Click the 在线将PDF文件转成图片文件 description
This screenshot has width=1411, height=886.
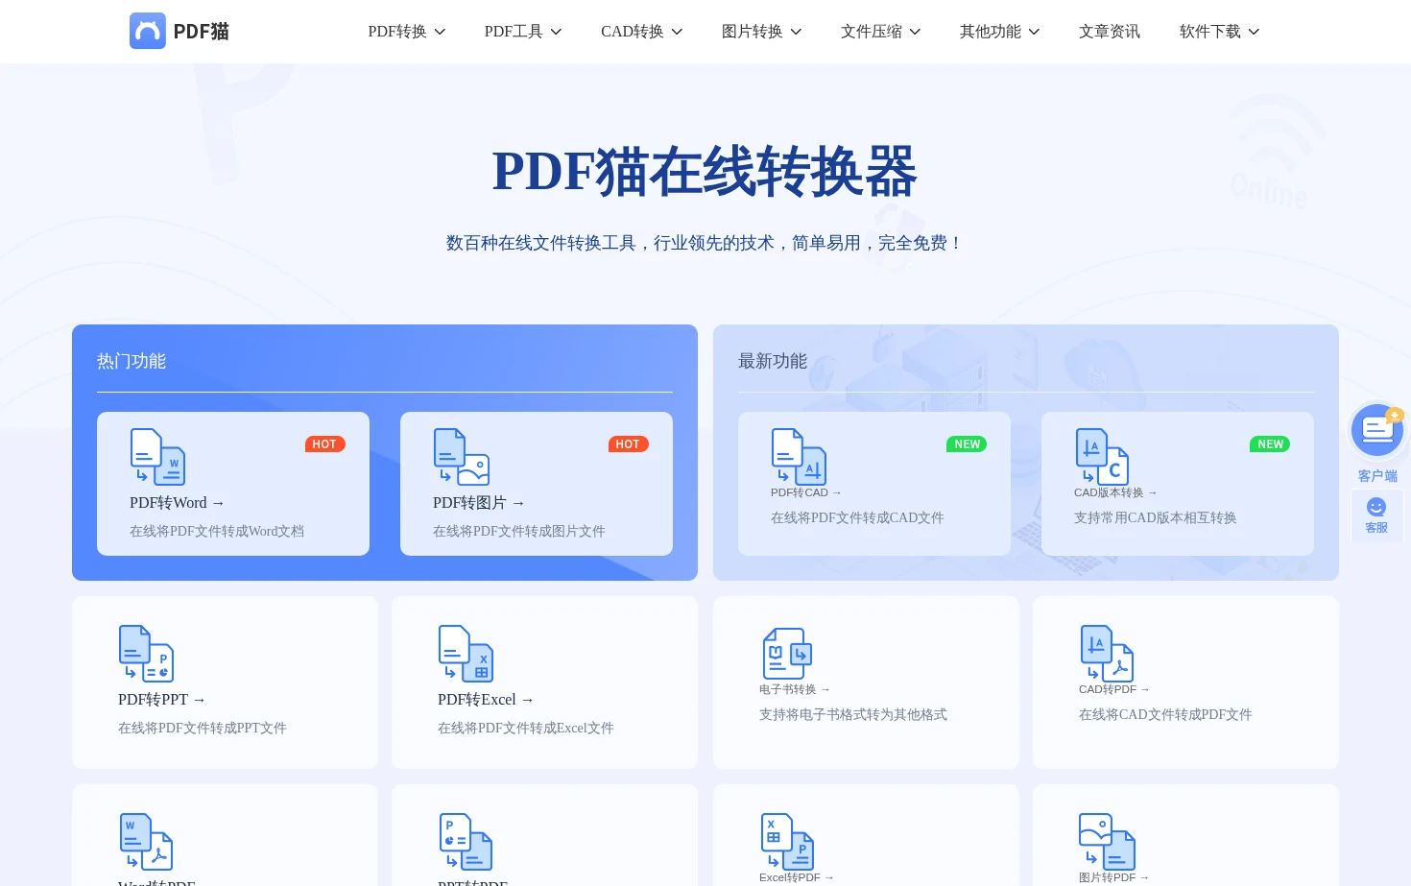pos(519,532)
